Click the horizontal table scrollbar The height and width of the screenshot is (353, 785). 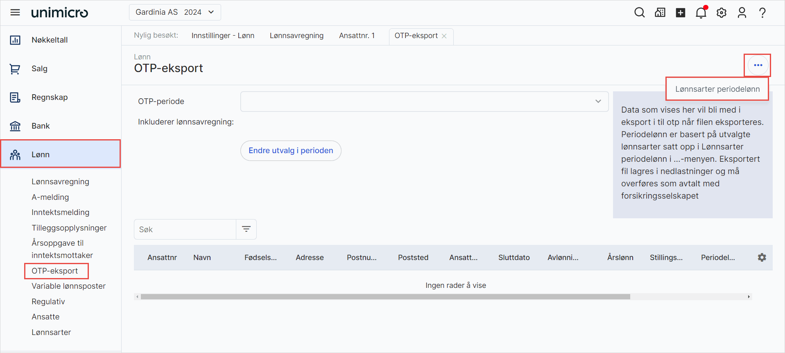point(385,297)
